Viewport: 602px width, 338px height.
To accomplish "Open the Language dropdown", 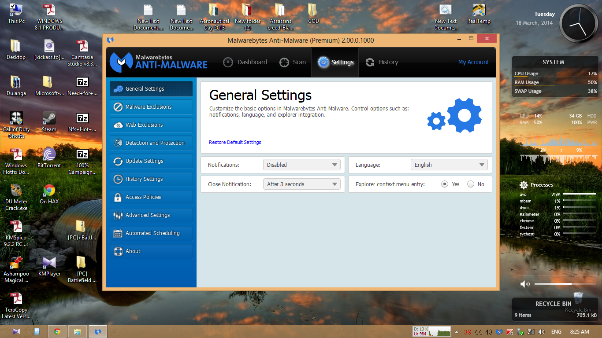I will pos(449,165).
